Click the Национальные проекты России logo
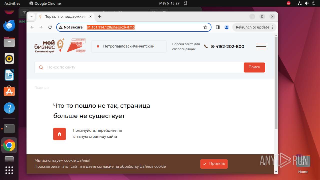 pos(76,45)
